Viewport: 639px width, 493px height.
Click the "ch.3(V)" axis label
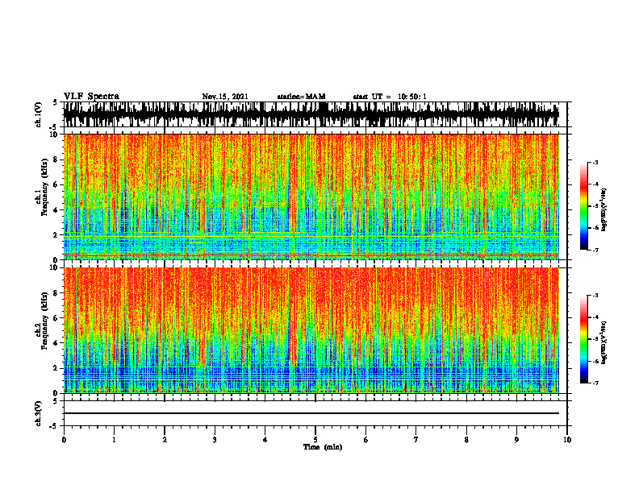click(38, 413)
